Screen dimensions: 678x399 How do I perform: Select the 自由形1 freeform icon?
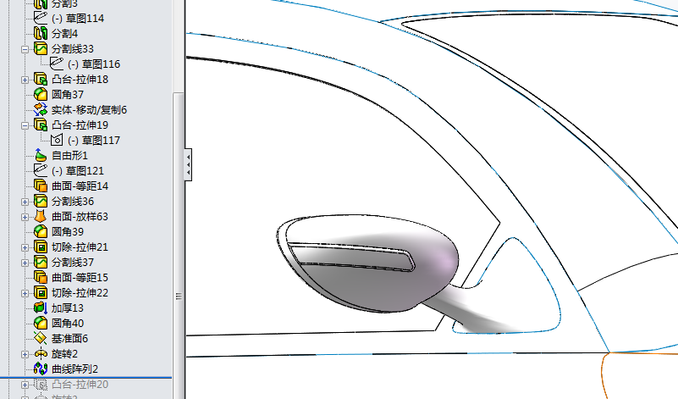pyautogui.click(x=41, y=155)
